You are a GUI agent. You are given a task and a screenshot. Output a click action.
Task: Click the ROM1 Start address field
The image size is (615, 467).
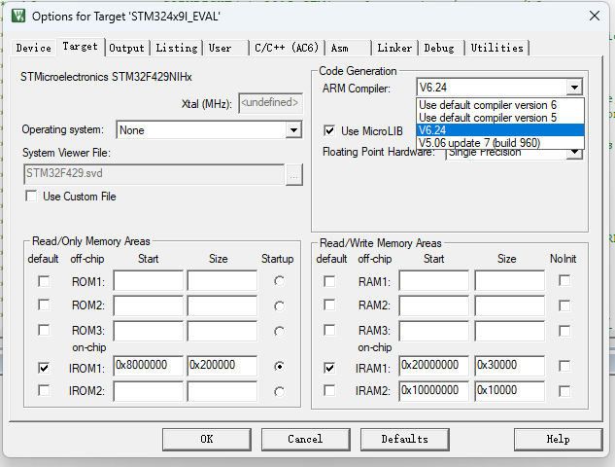tap(149, 280)
